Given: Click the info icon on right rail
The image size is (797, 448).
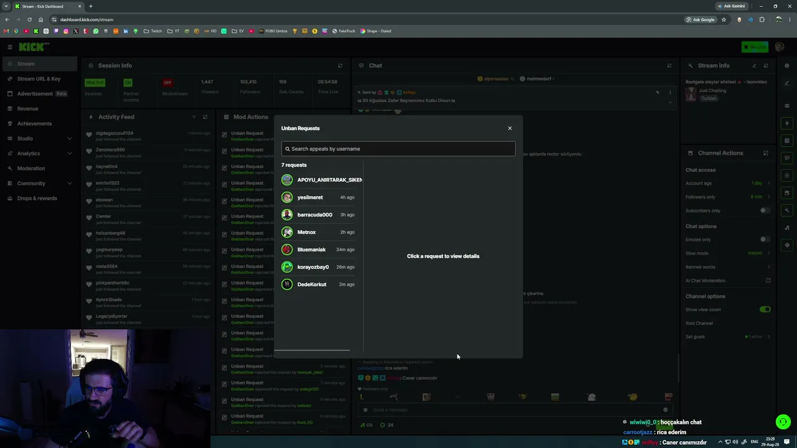Looking at the screenshot, I should tap(787, 65).
